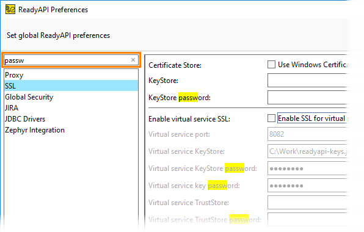Viewport: 364px width, 232px height.
Task: Click the 'Virtual service port:' label
Action: coord(179,134)
